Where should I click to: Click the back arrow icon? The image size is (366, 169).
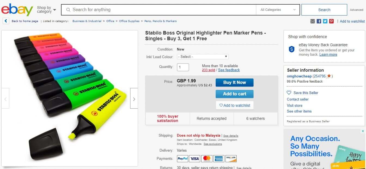coord(6,21)
